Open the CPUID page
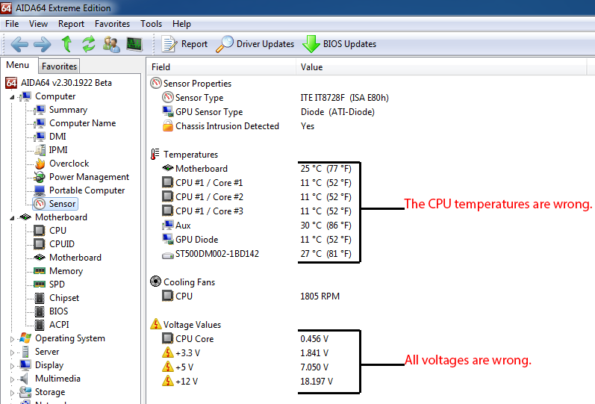The width and height of the screenshot is (595, 404). pos(54,244)
